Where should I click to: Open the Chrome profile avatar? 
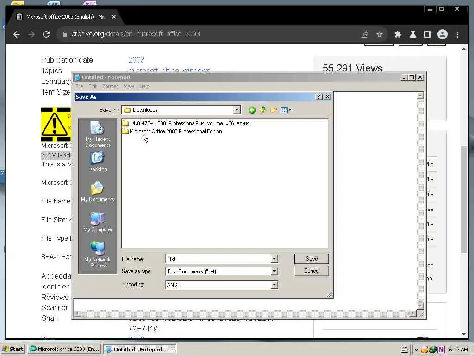pyautogui.click(x=442, y=34)
